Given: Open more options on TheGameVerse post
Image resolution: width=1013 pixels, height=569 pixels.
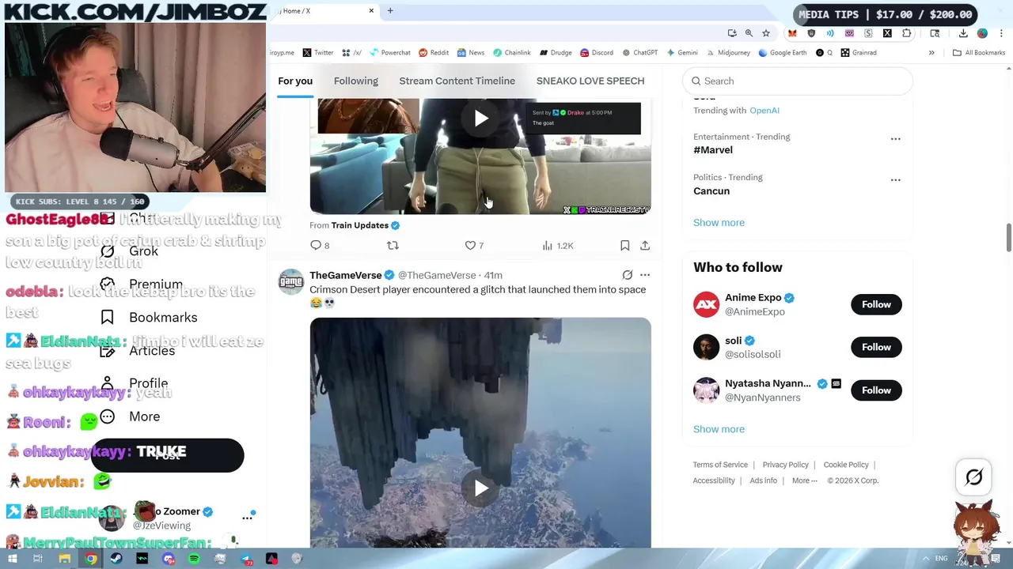Looking at the screenshot, I should click(x=645, y=275).
